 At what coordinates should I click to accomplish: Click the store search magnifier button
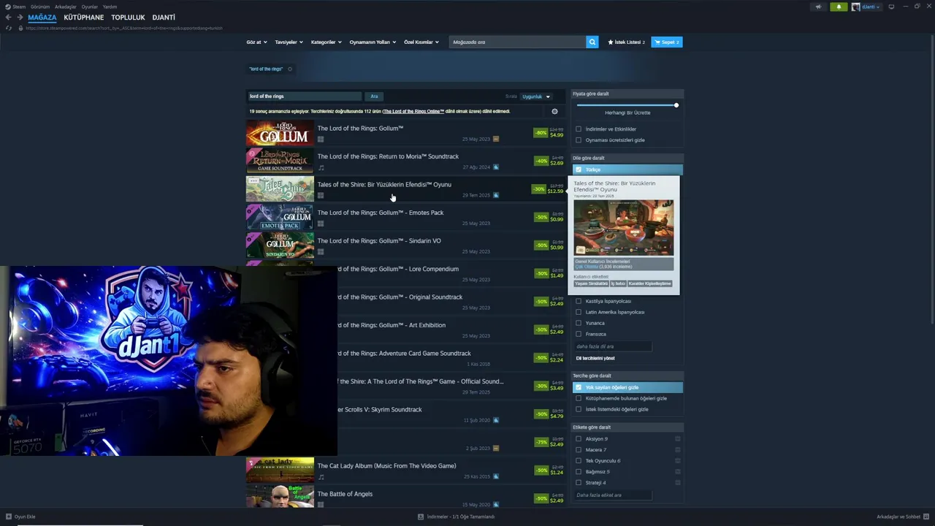592,42
